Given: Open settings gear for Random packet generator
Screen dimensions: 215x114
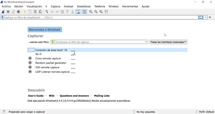Looking at the screenshot, I should [x=30, y=63].
